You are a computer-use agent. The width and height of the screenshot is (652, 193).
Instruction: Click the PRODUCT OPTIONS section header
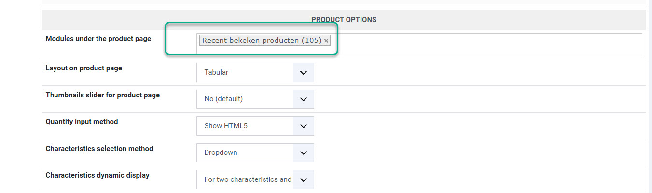click(x=344, y=20)
